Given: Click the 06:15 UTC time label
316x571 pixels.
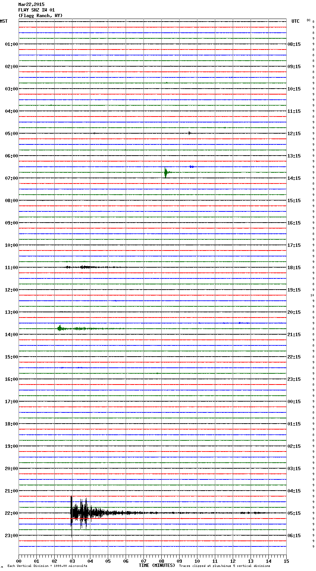Looking at the screenshot, I should pos(294,535).
